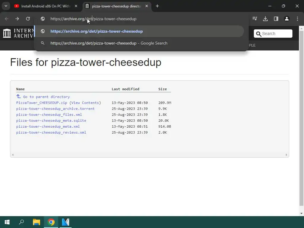Open Chrome downloads icon
304x228 pixels.
(x=265, y=19)
